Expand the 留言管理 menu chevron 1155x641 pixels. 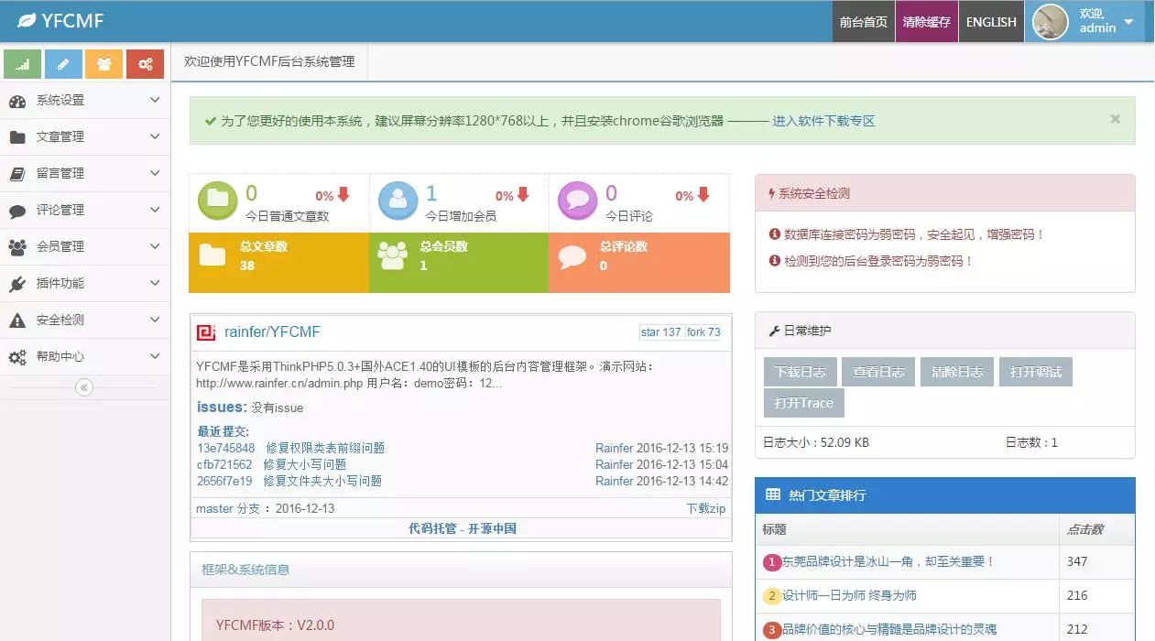point(155,173)
